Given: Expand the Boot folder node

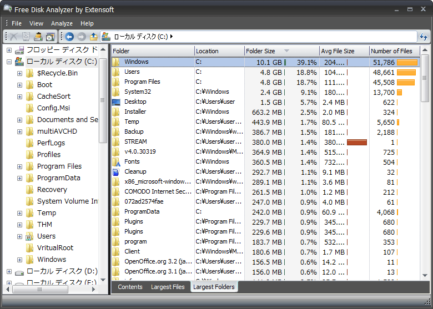Looking at the screenshot, I should (19, 85).
